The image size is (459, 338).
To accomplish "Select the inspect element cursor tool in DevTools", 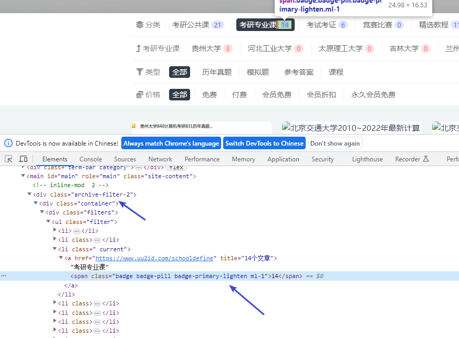I will click(8, 158).
